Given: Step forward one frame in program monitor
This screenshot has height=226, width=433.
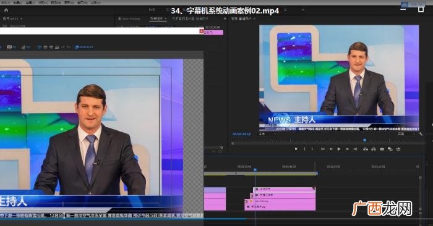Looking at the screenshot, I should [347, 149].
